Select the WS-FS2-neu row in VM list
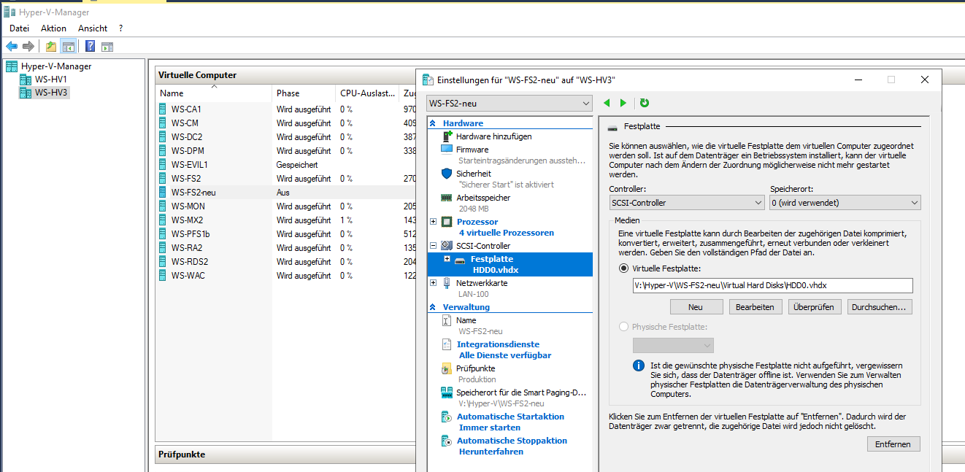Image resolution: width=965 pixels, height=472 pixels. [x=286, y=193]
